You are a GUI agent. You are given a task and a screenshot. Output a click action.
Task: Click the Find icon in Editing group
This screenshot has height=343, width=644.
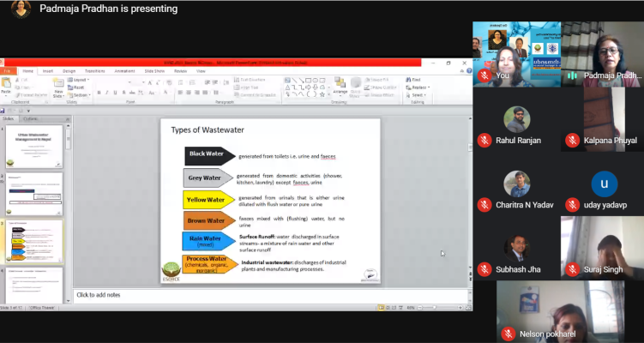click(x=416, y=80)
